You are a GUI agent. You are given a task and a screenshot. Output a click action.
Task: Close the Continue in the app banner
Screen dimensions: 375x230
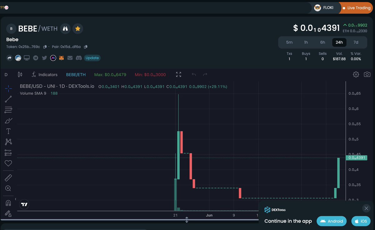pos(366,208)
